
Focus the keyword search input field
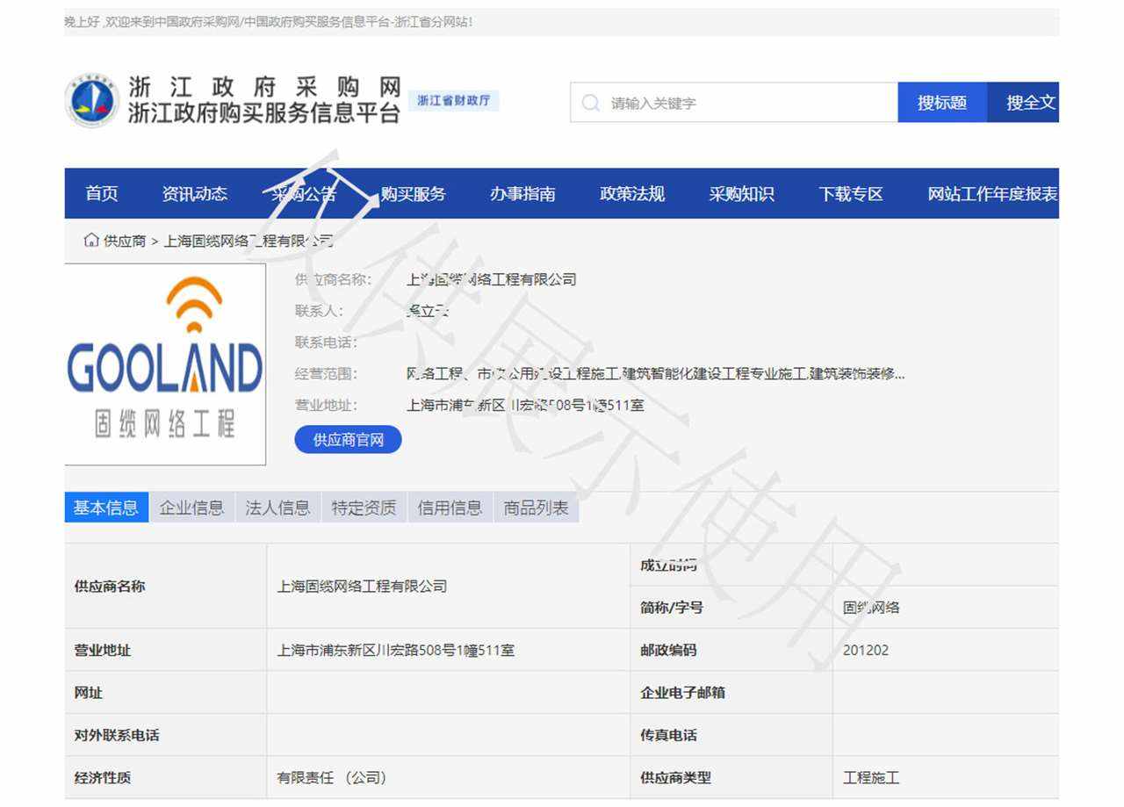point(746,103)
